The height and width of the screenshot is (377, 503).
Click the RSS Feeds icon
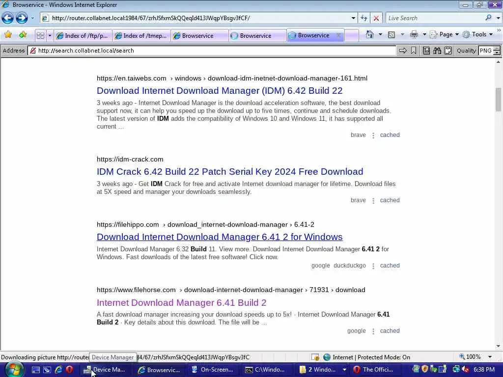tap(391, 35)
